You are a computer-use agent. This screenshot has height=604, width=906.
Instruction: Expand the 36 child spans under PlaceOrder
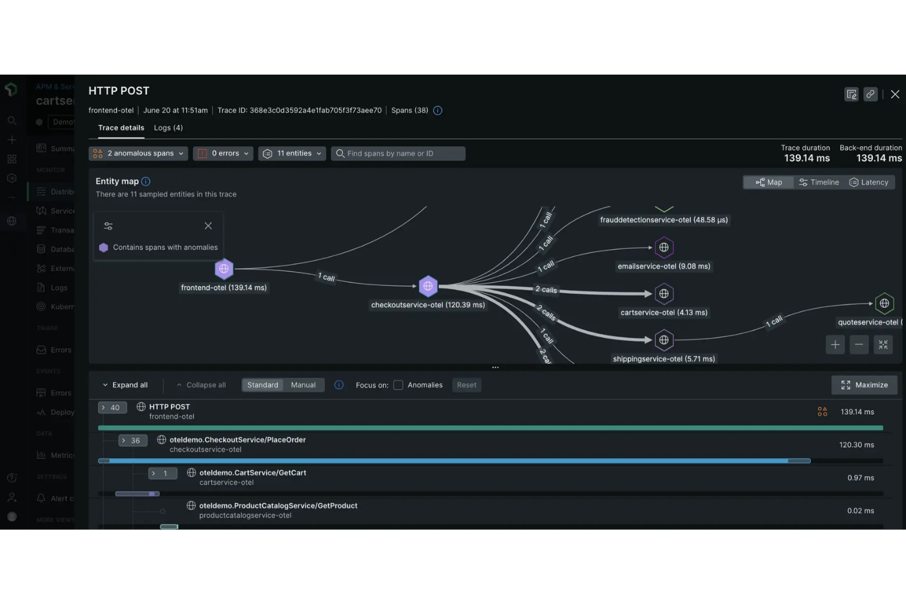pyautogui.click(x=132, y=440)
